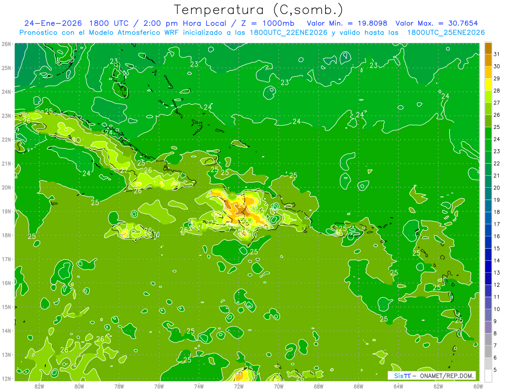Screen dimensions: 508x392
Task: Click legend value '13'
Action: pos(497,273)
